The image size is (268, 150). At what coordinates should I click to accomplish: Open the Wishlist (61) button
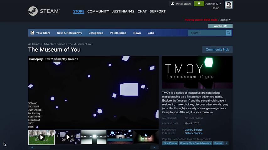(x=220, y=26)
